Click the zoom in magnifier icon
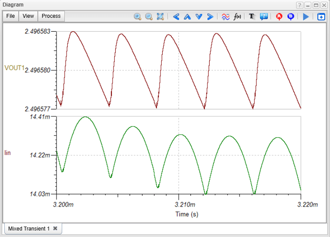The width and height of the screenshot is (330, 237). tap(137, 16)
